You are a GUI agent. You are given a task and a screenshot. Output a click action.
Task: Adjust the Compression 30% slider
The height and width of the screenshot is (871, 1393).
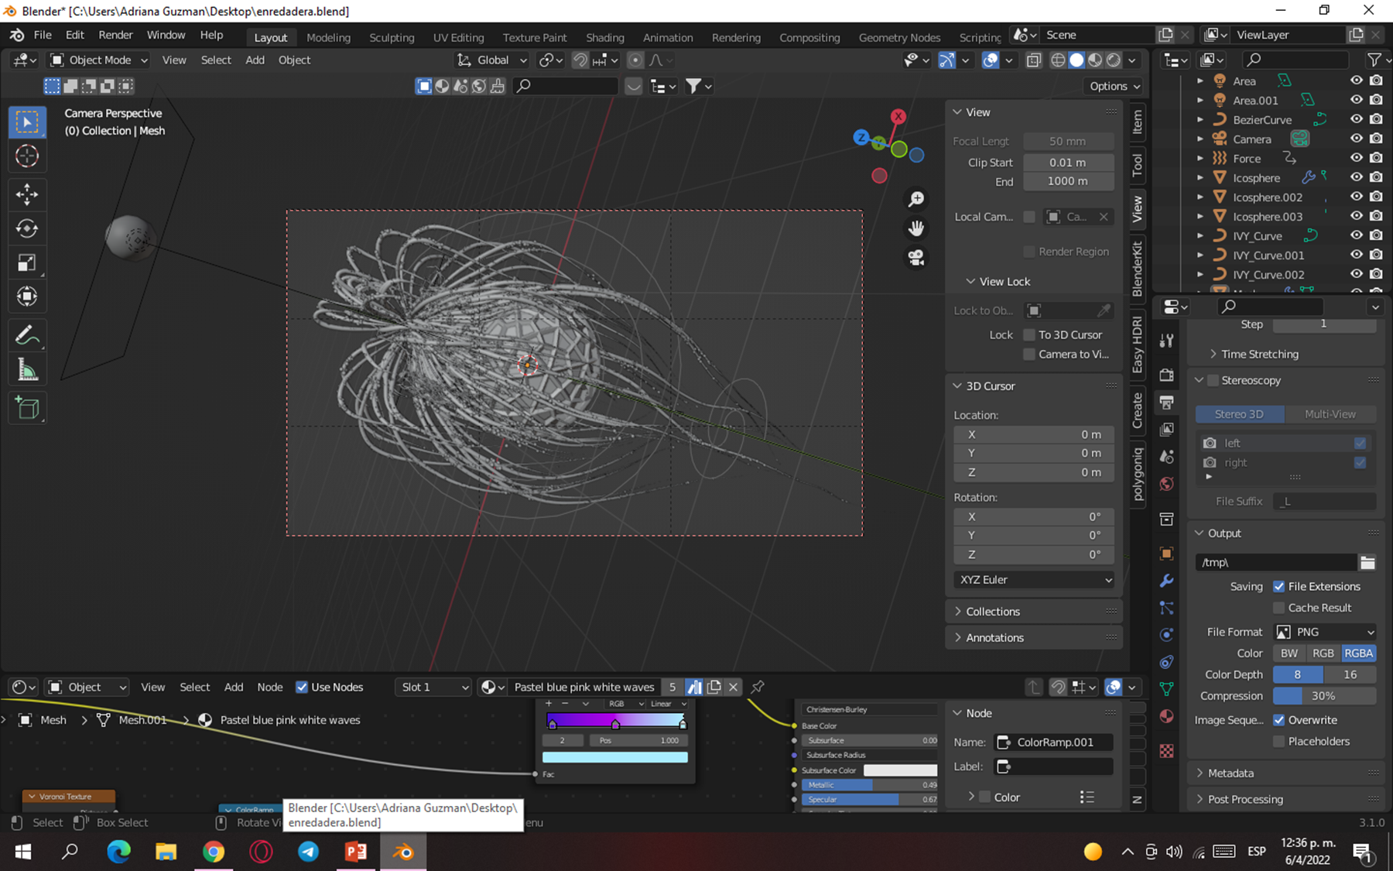click(1325, 696)
